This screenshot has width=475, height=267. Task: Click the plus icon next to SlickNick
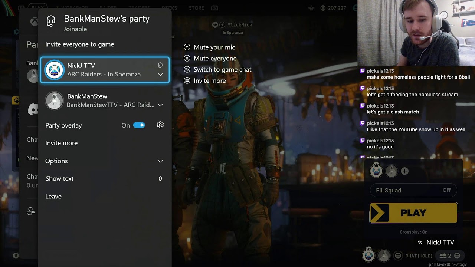point(222,25)
